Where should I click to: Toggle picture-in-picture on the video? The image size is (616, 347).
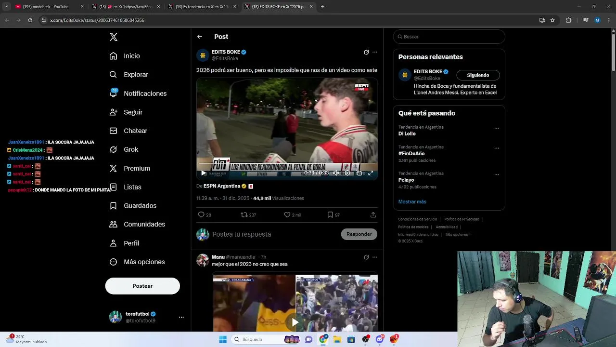(359, 173)
